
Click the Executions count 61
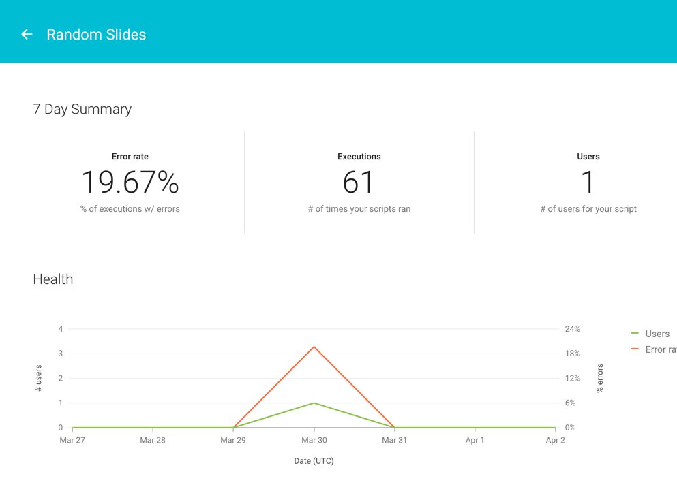click(x=359, y=182)
